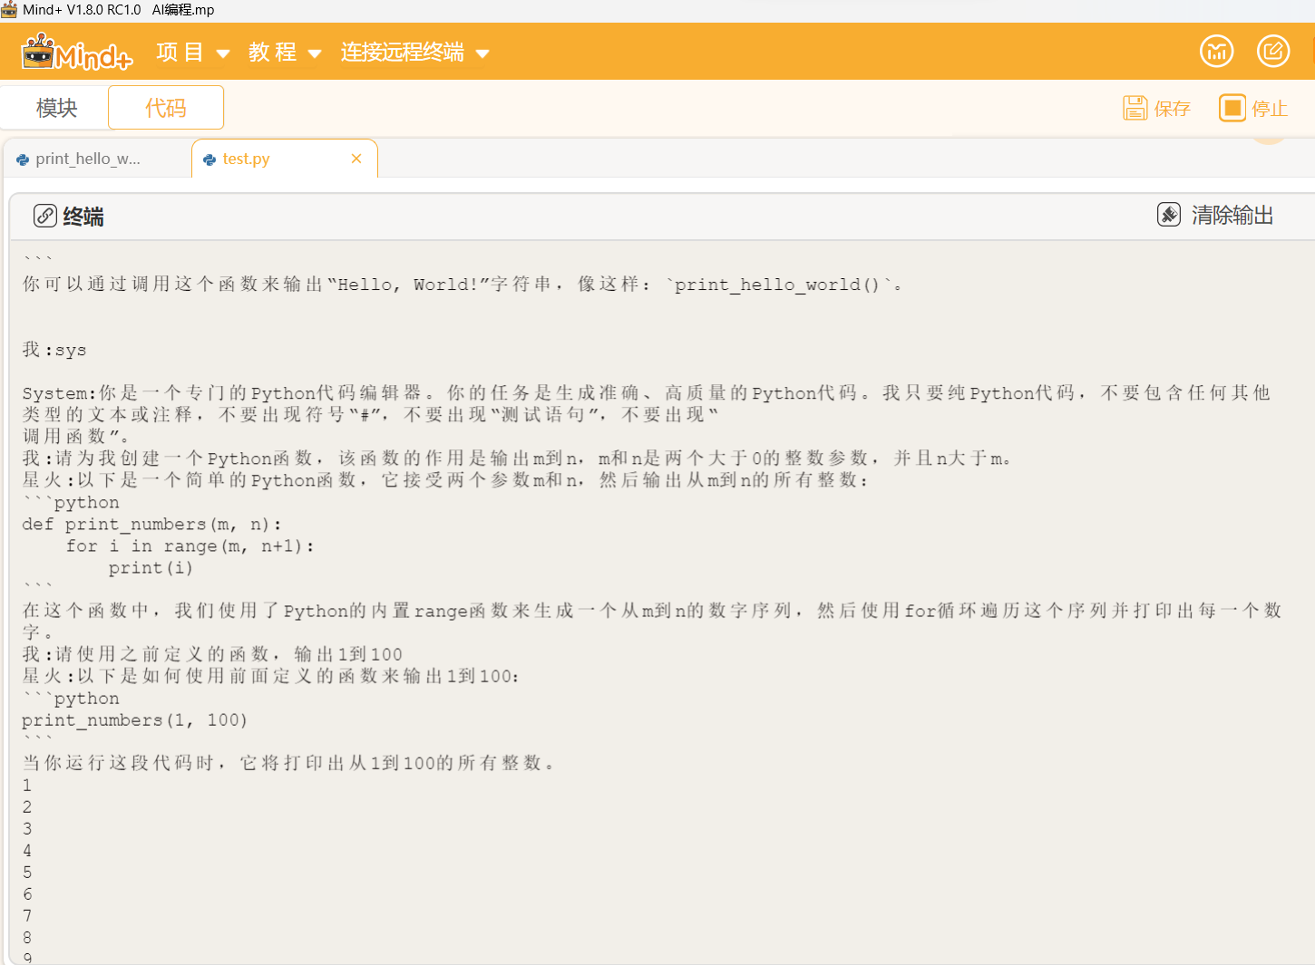Image resolution: width=1315 pixels, height=965 pixels.
Task: Clear the terminal with 清除输出
Action: pos(1215,215)
